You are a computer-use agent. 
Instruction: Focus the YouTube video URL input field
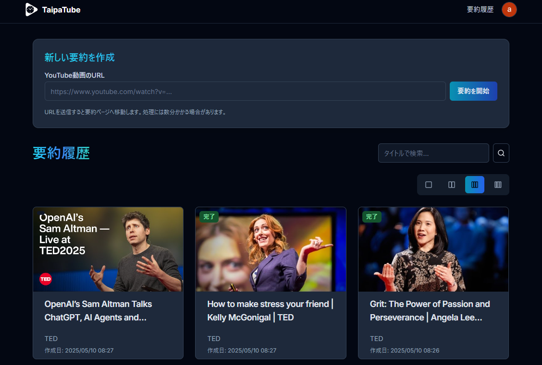(245, 91)
